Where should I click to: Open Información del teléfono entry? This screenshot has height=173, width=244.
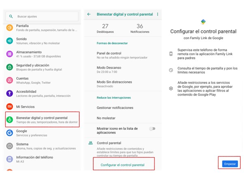click(x=42, y=159)
